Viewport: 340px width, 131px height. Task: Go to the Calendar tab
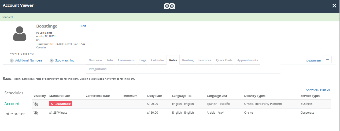coord(158,60)
